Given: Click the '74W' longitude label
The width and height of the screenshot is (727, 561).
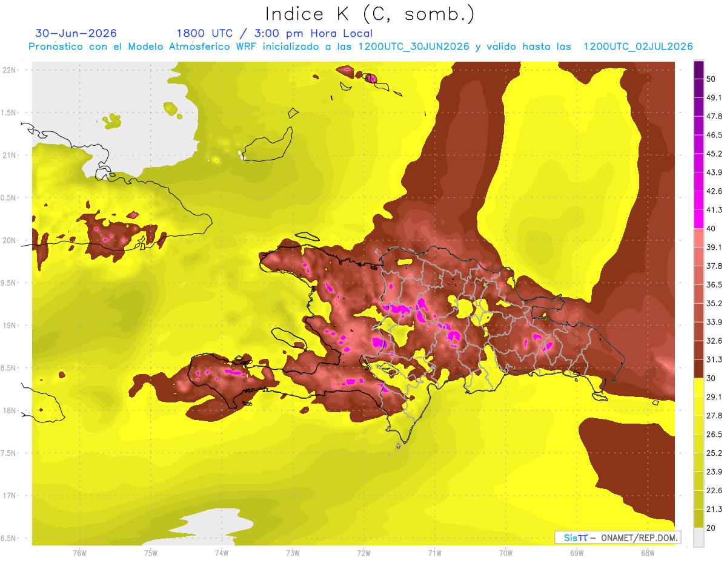Looking at the screenshot, I should pos(221,553).
